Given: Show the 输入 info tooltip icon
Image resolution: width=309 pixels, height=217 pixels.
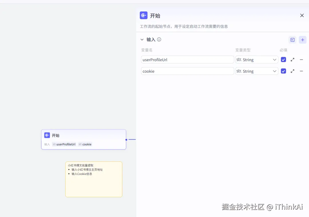Looking at the screenshot, I should pos(159,39).
